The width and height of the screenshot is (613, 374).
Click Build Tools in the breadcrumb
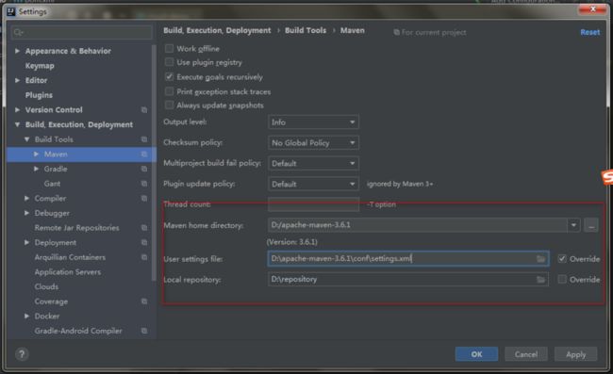click(306, 30)
